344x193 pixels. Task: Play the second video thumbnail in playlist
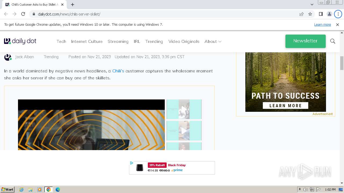tap(184, 131)
